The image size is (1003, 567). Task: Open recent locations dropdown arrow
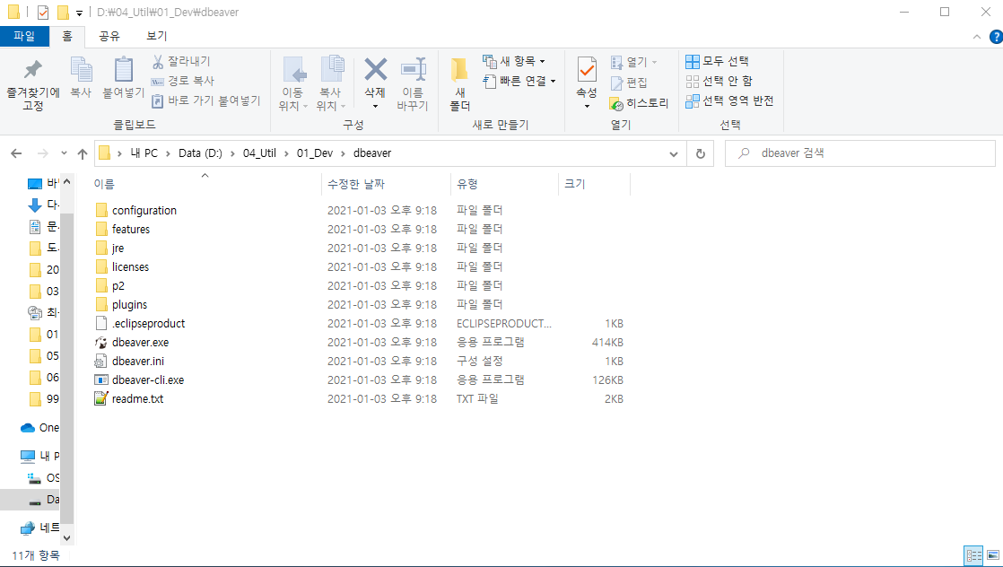click(64, 153)
